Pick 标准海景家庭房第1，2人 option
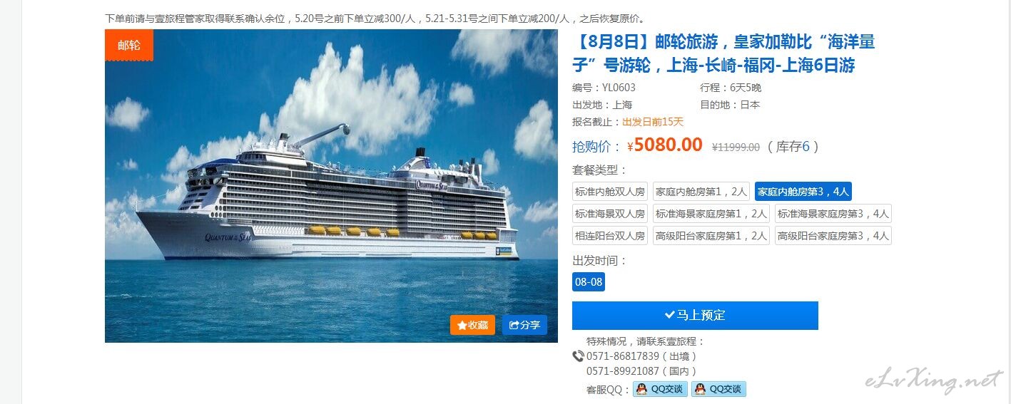 tap(711, 214)
